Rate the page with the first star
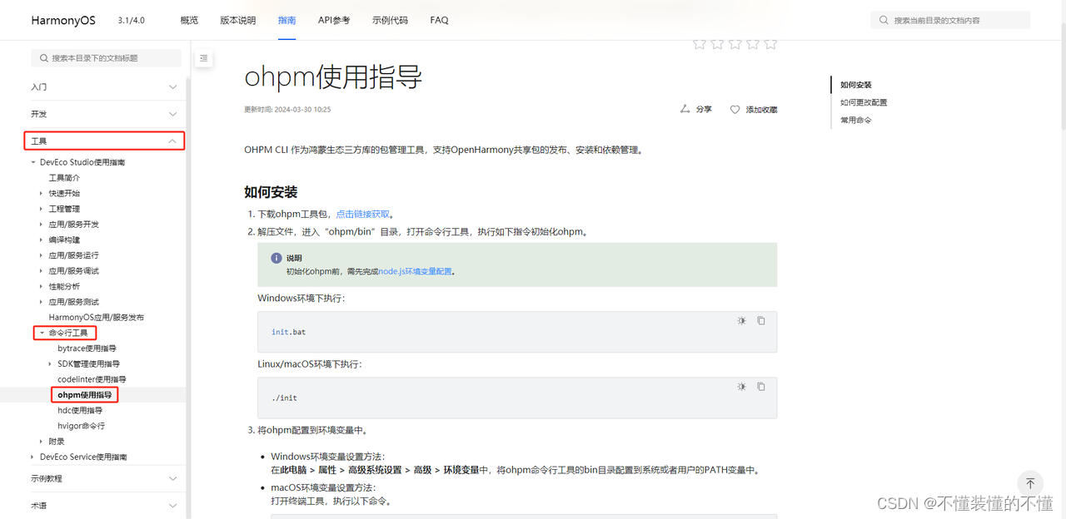Screen dimensions: 1066x519 pos(699,44)
